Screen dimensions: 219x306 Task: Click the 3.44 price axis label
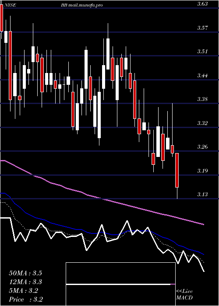point(202,75)
